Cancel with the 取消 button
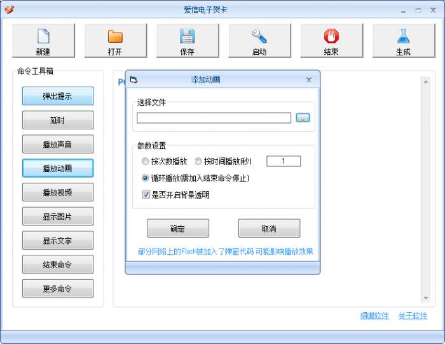 [269, 228]
